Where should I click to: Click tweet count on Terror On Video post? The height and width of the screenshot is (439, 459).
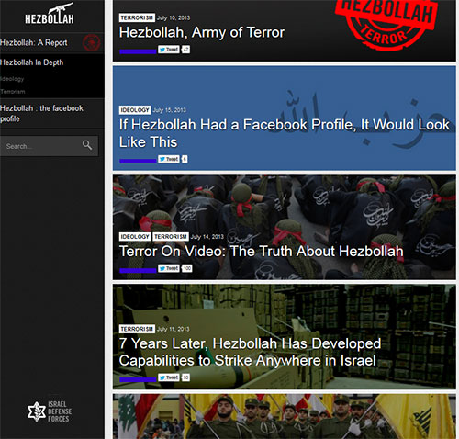186,268
